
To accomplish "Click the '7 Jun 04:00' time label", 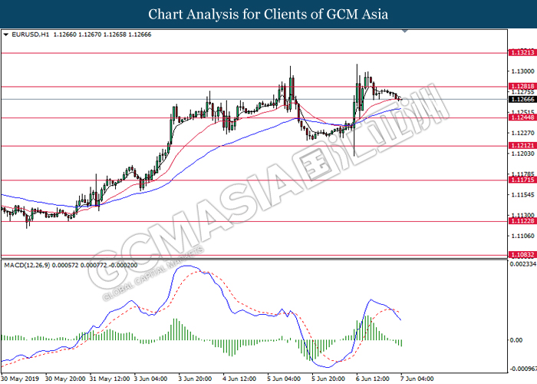I will pos(417,379).
